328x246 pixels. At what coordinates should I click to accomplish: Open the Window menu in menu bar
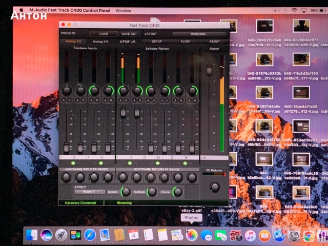pos(123,10)
